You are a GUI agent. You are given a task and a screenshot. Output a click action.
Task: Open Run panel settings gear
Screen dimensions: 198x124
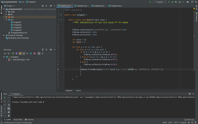click(190, 94)
